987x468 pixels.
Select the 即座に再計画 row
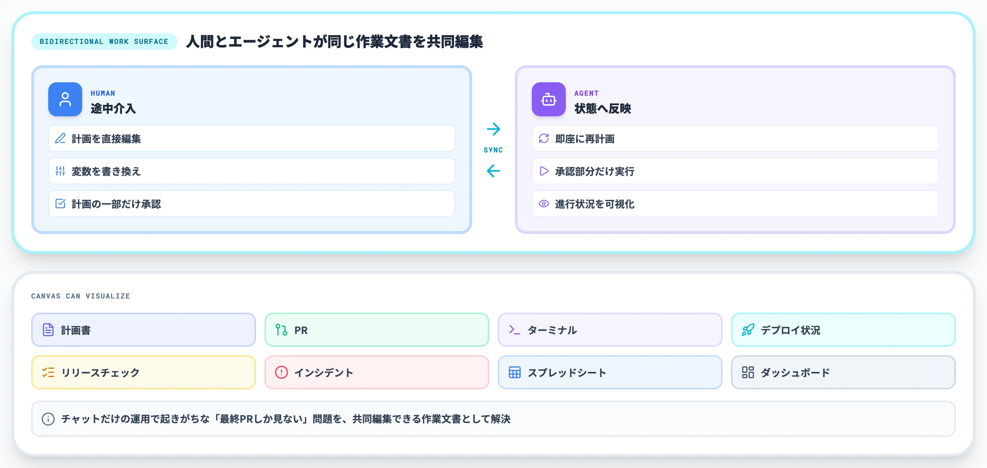coord(735,138)
